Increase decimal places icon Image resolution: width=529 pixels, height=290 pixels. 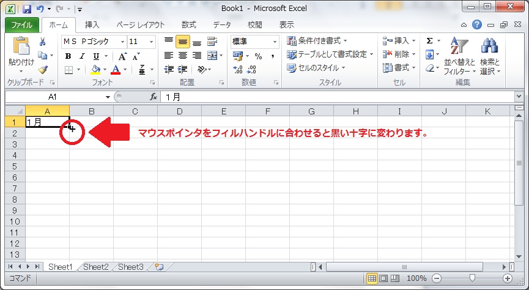[x=238, y=70]
